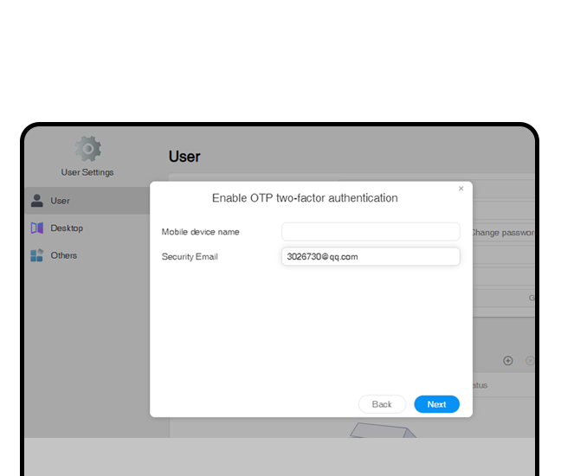Click the Others squares icon in sidebar
Screen dimensions: 561x476
pyautogui.click(x=36, y=255)
